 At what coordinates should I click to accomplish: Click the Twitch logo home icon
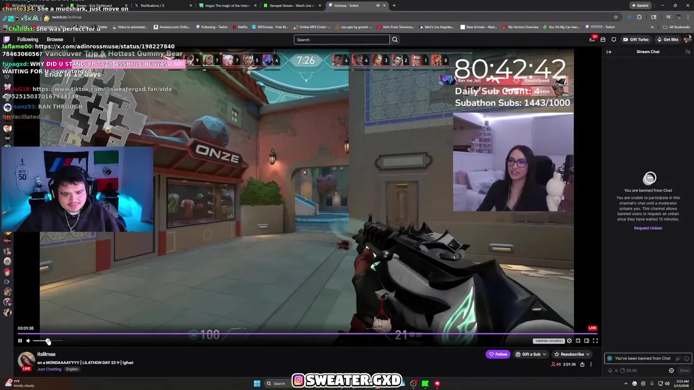tap(7, 39)
